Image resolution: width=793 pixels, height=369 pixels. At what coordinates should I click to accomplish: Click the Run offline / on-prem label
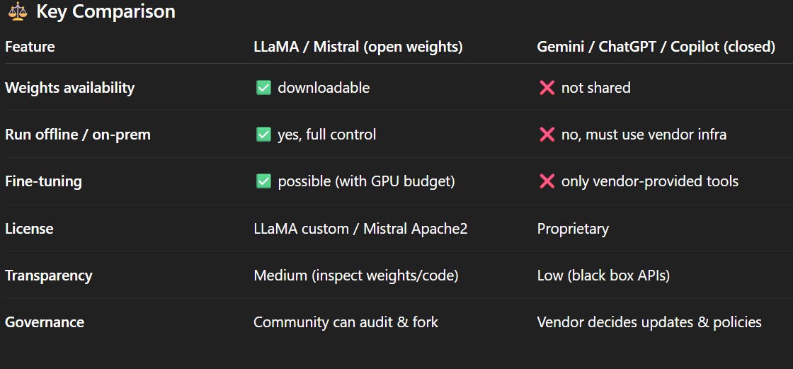tap(78, 135)
